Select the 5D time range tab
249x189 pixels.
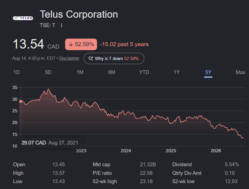tap(48, 72)
